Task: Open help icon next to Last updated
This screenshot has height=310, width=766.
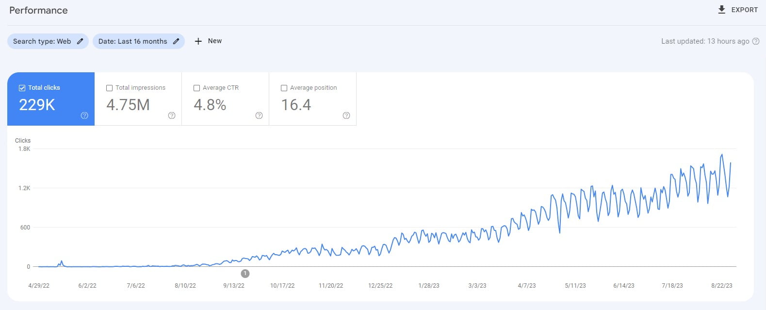Action: pyautogui.click(x=756, y=41)
